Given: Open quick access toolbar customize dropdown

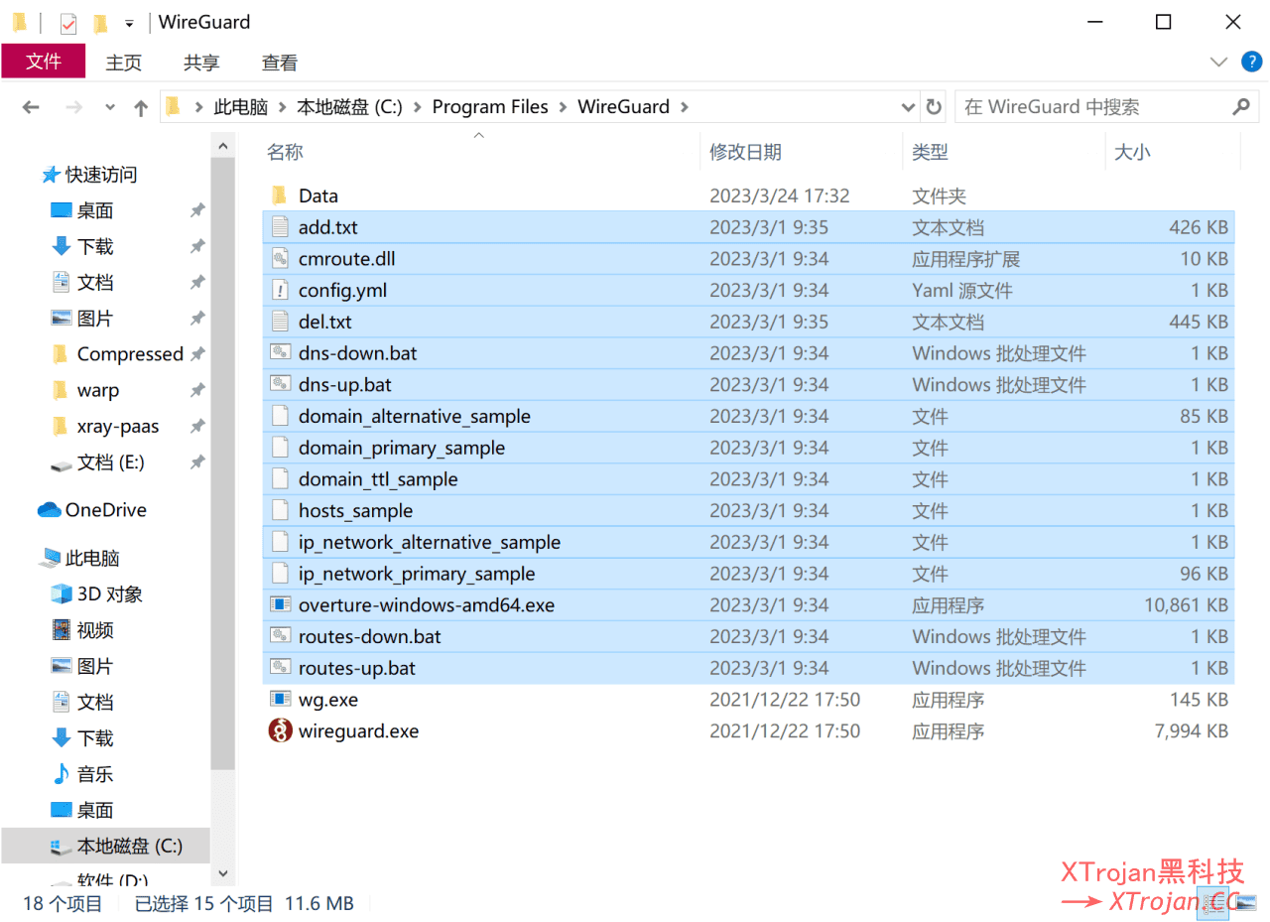Looking at the screenshot, I should (129, 23).
